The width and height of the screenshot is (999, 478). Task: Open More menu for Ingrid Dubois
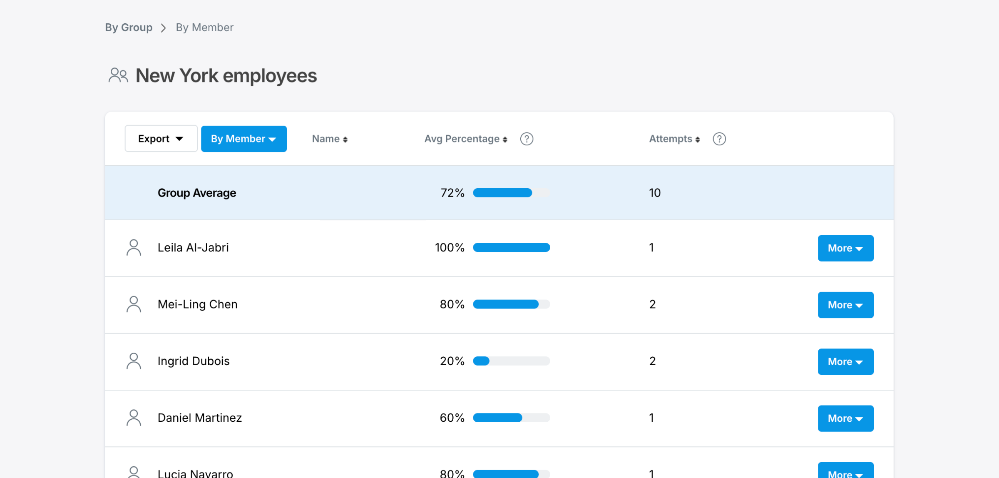[x=845, y=362]
